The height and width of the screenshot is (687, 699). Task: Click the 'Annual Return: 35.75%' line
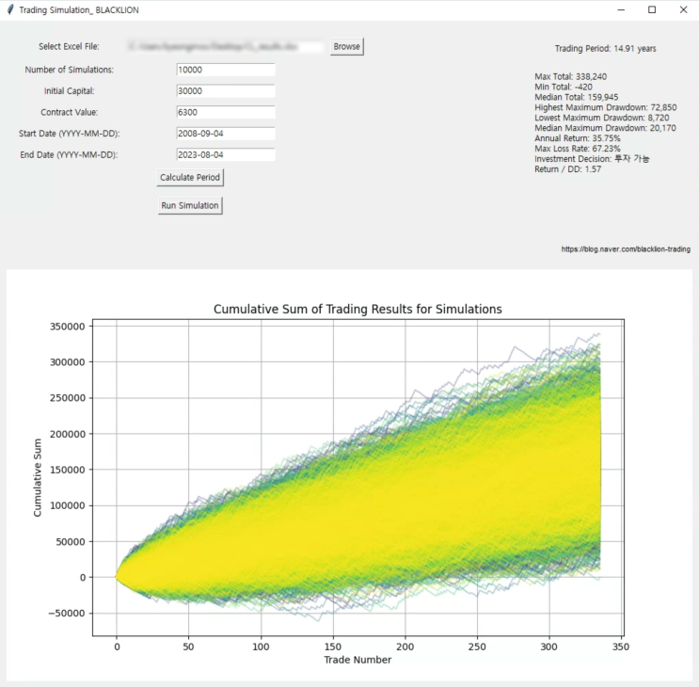click(578, 138)
